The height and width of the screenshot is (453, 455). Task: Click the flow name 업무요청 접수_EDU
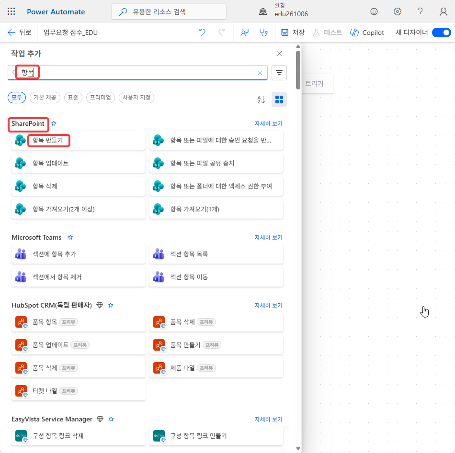coord(70,33)
